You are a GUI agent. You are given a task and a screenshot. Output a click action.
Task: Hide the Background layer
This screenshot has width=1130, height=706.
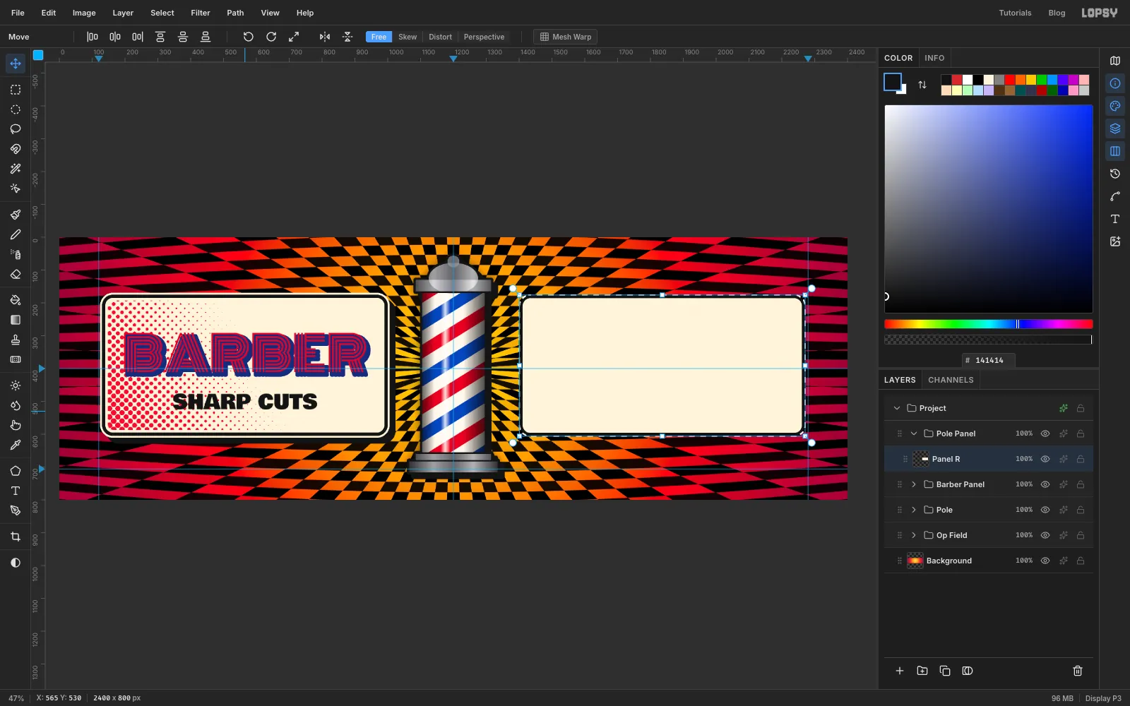[1045, 561]
